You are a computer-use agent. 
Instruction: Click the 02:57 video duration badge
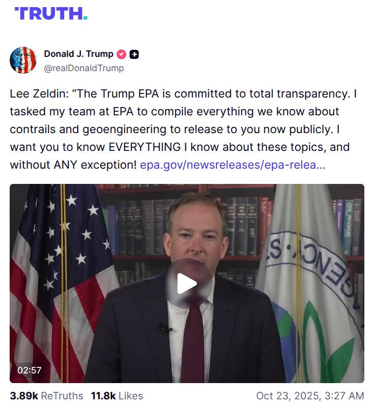[29, 370]
